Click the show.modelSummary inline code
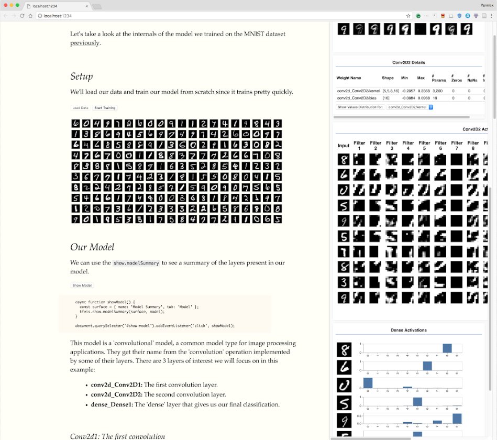497x440 pixels. (136, 263)
